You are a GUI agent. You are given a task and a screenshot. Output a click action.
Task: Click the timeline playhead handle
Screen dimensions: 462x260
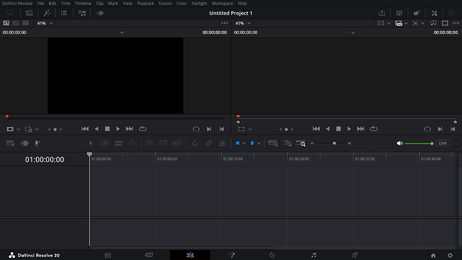click(89, 154)
